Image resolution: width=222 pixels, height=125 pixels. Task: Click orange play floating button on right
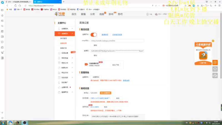click(215, 62)
